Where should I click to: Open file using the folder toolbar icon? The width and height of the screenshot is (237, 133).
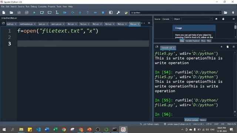tap(11, 13)
